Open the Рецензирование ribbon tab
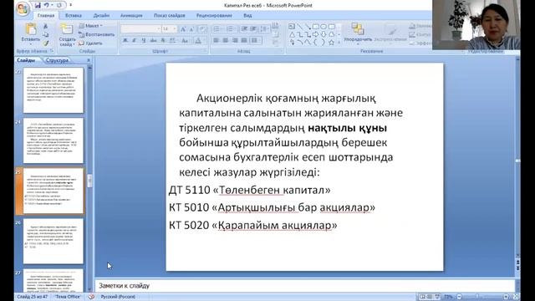 [x=214, y=15]
